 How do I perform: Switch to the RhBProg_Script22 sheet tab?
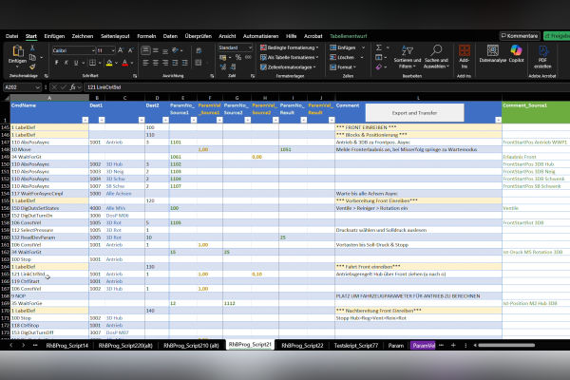(302, 345)
